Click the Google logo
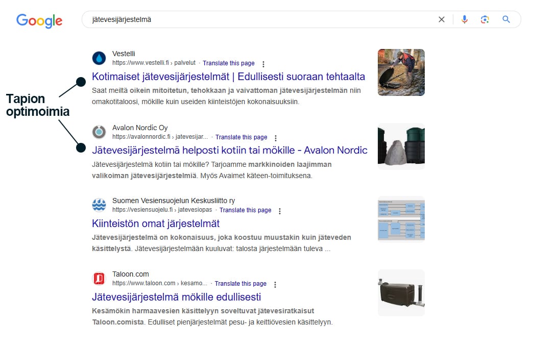Viewport: 533px width, 348px height. (39, 21)
